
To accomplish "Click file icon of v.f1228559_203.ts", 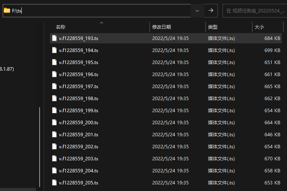I will point(54,158).
